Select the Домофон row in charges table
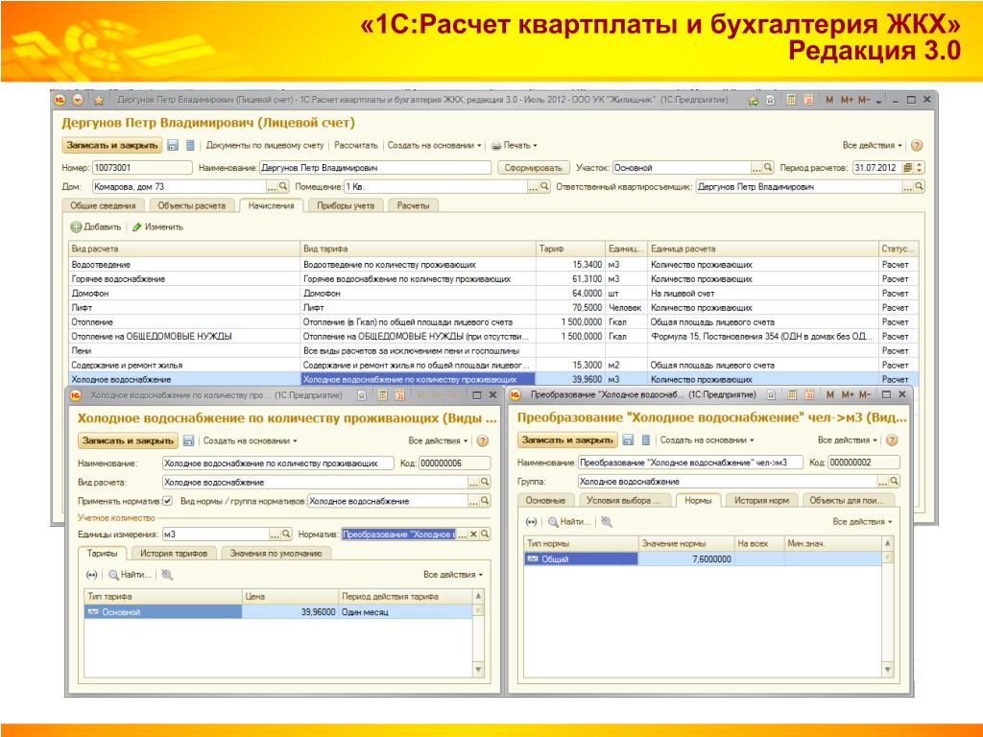 pos(492,294)
